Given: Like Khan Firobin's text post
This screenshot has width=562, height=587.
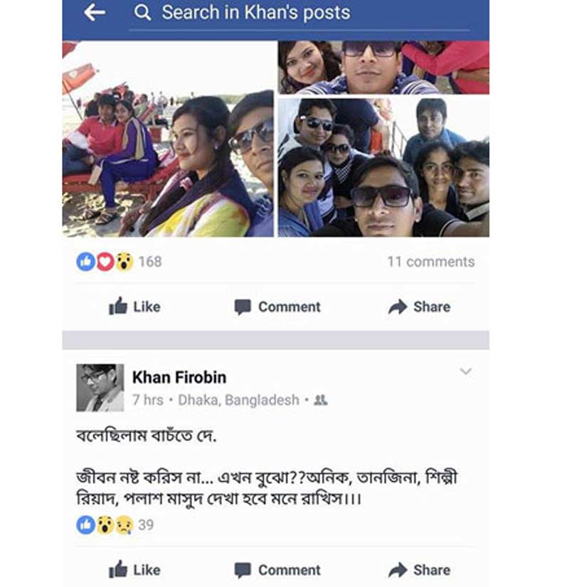Looking at the screenshot, I should click(134, 570).
